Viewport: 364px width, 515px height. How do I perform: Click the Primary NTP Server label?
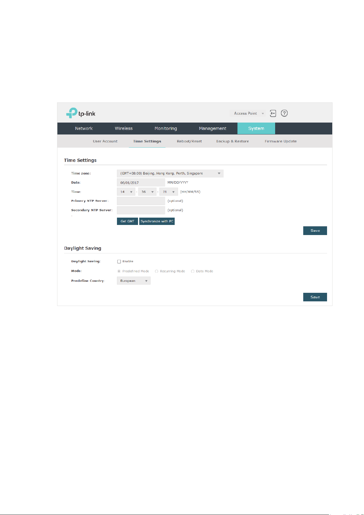(x=90, y=201)
